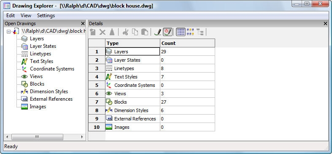
Task: Click the Purge toolbar icon
Action: pyautogui.click(x=112, y=32)
